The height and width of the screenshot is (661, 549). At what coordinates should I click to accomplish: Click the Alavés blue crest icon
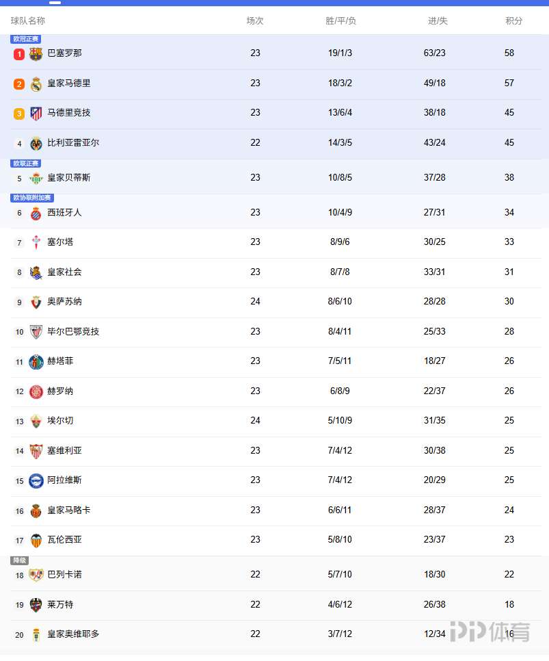tap(36, 480)
